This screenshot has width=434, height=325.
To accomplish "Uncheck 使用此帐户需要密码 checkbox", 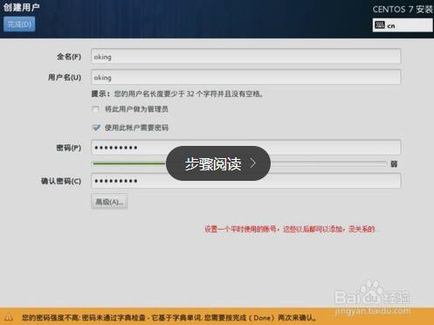I will 96,128.
